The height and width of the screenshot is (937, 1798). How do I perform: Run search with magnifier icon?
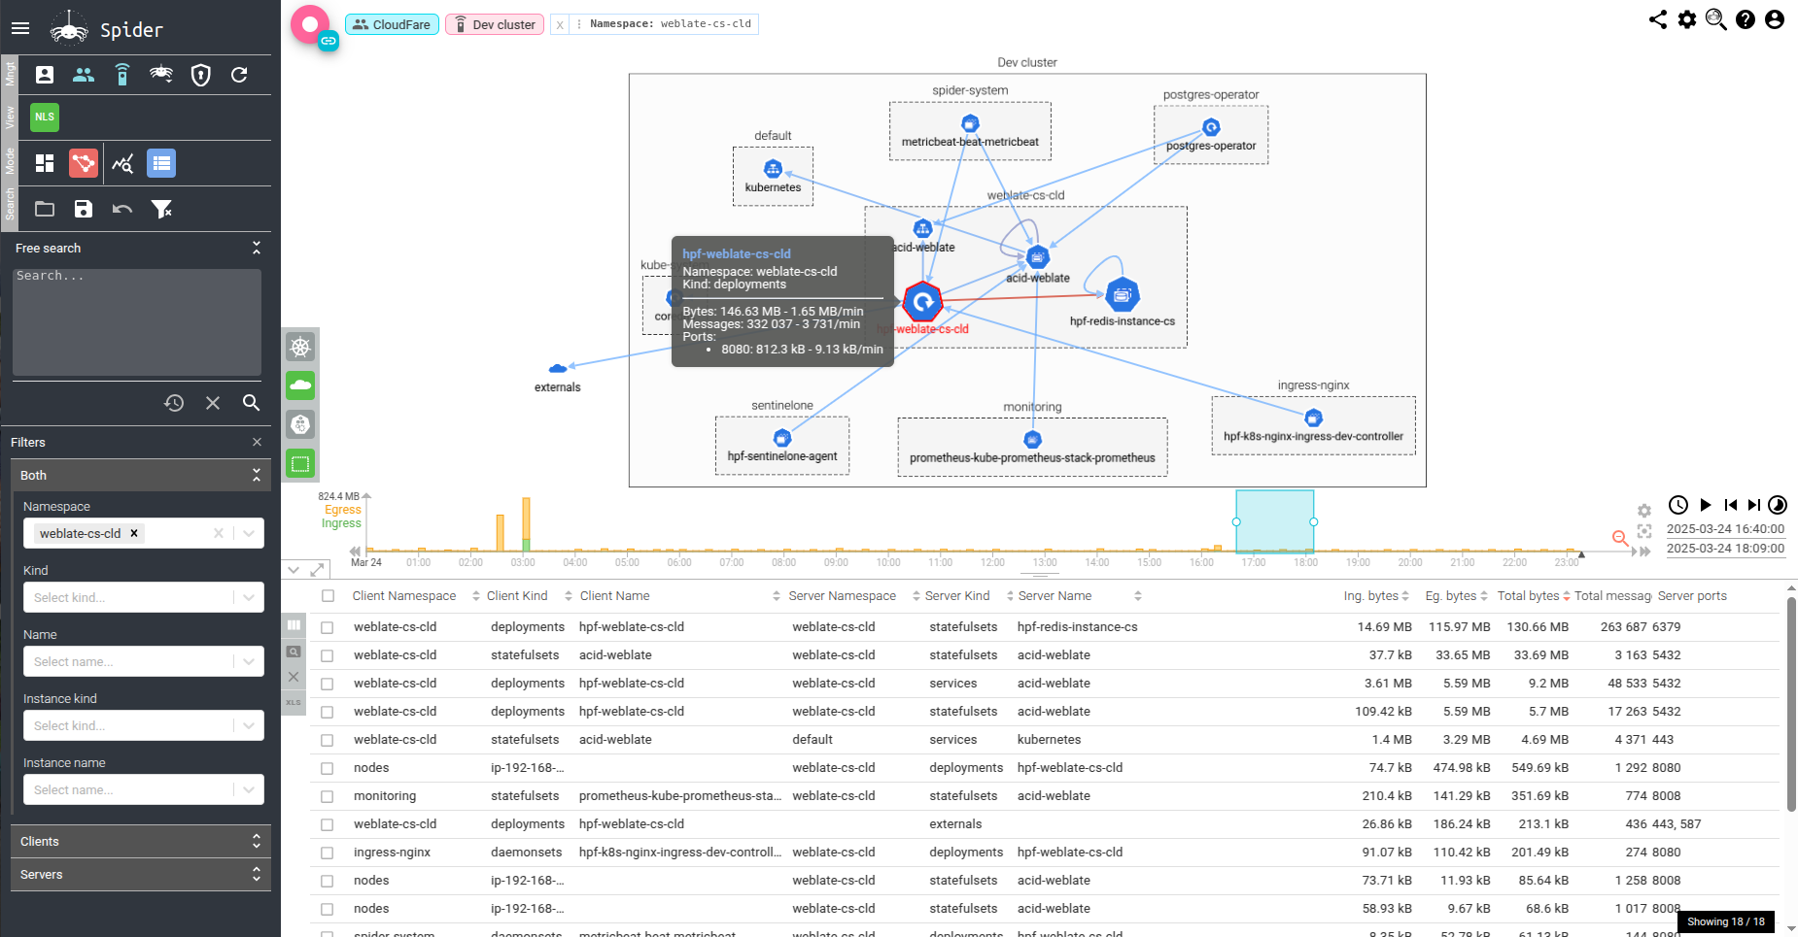251,402
